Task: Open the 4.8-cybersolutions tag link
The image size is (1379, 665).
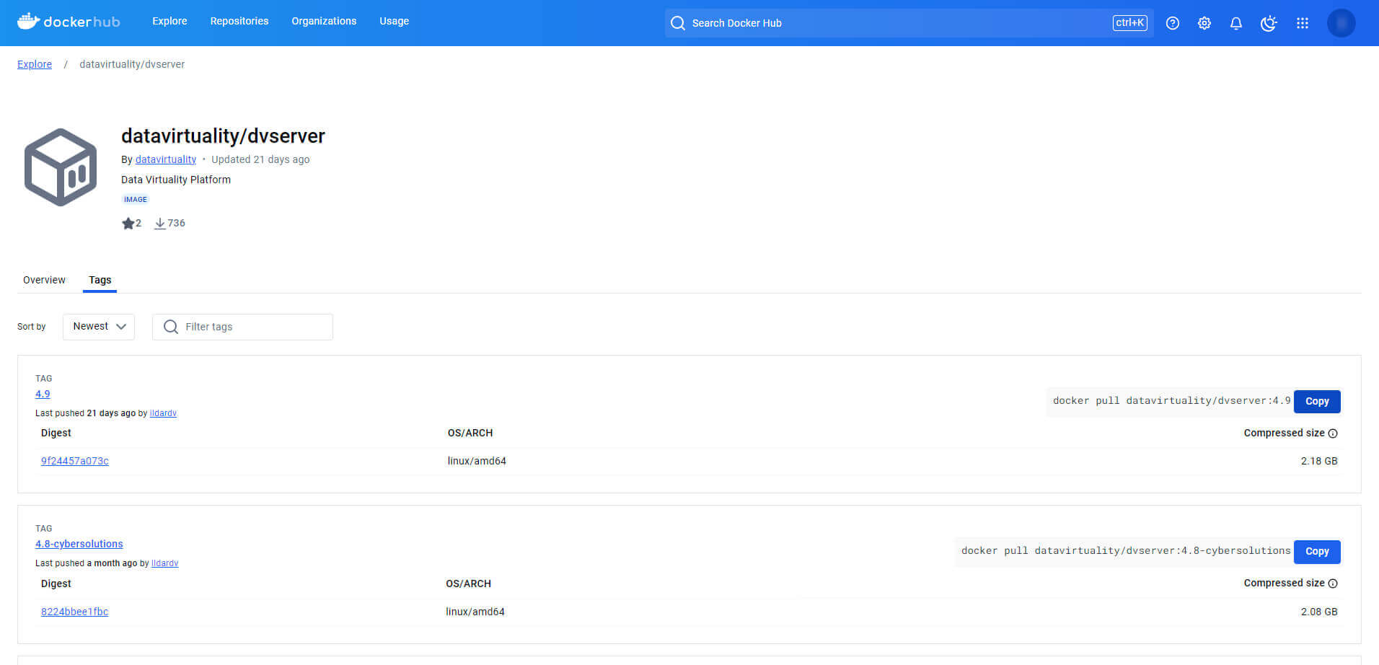Action: [79, 544]
